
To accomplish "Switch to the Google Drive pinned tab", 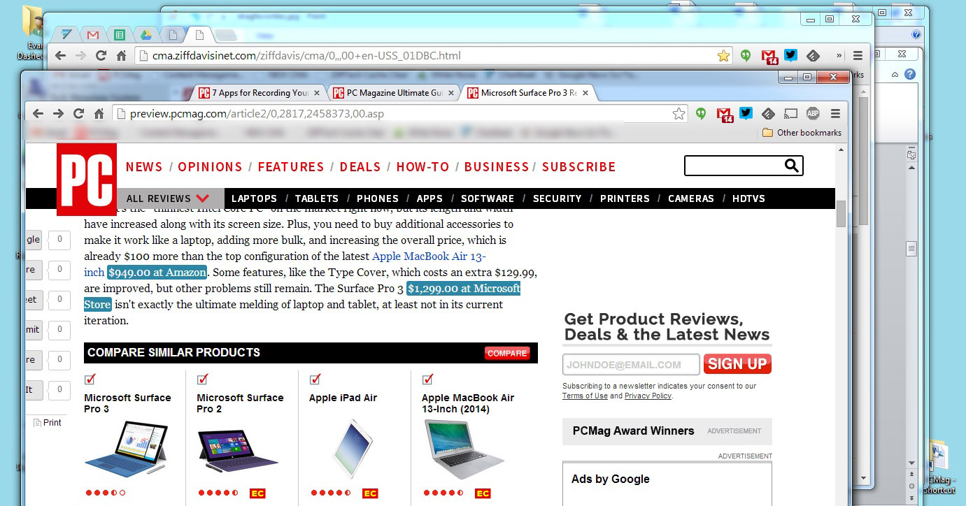I will (x=147, y=34).
